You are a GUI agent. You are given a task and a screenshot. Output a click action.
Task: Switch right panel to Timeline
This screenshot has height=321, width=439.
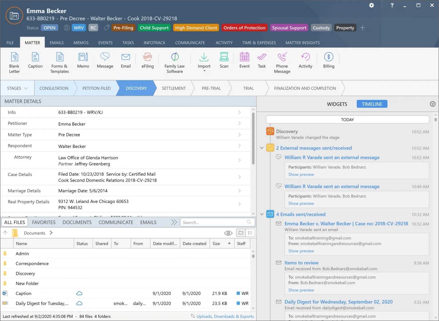point(372,104)
